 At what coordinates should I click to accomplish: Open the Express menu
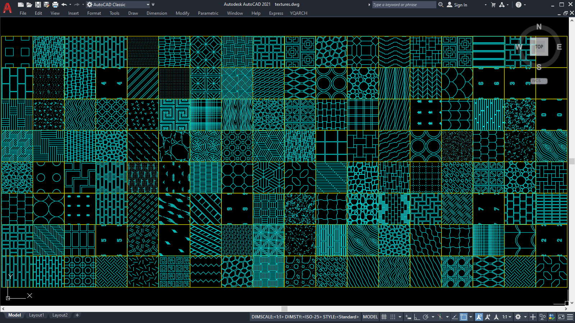276,13
